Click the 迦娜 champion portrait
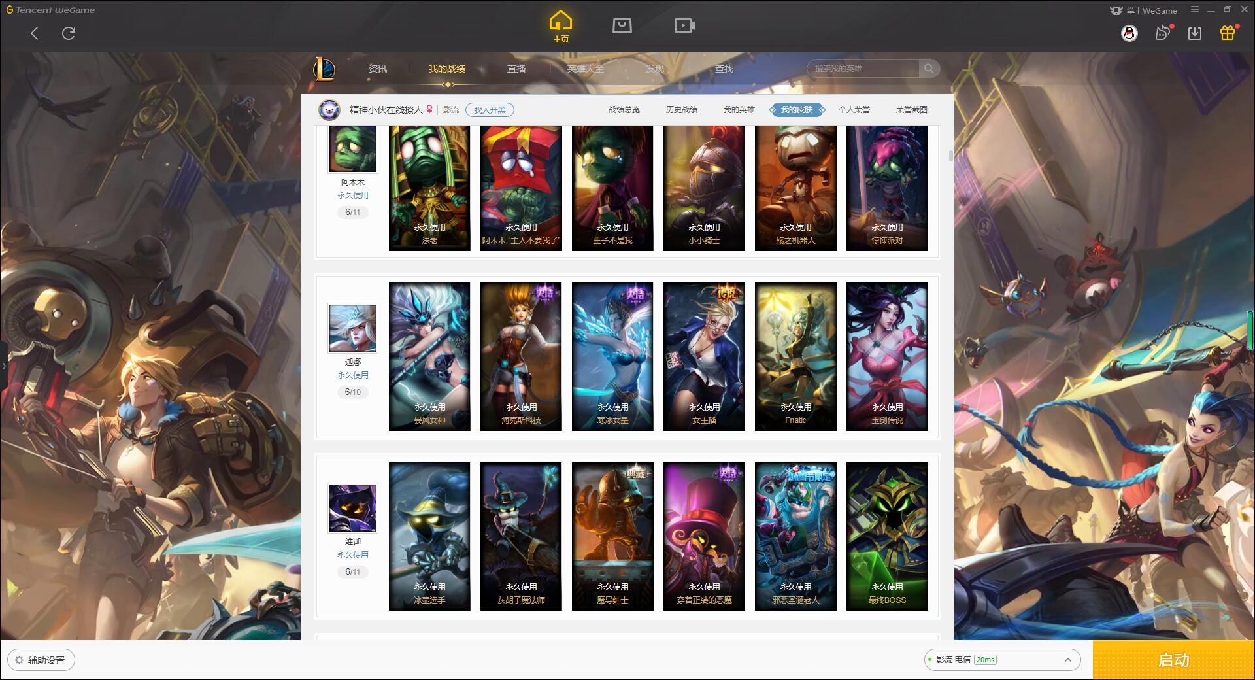1255x680 pixels. (x=353, y=328)
